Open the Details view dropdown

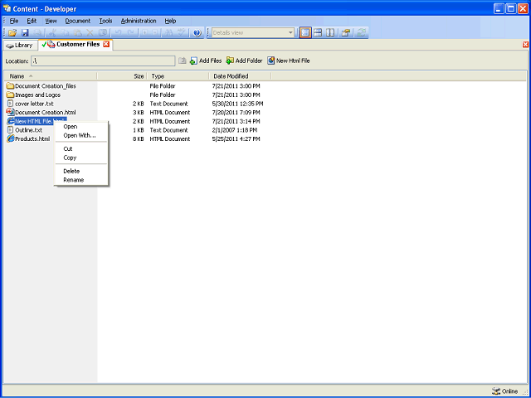[x=290, y=33]
